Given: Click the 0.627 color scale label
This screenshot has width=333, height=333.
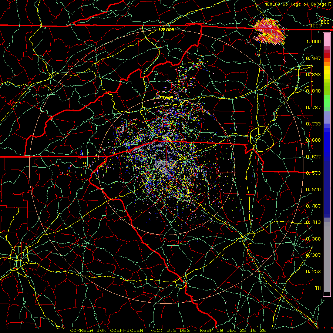Looking at the screenshot, I should 313,157.
